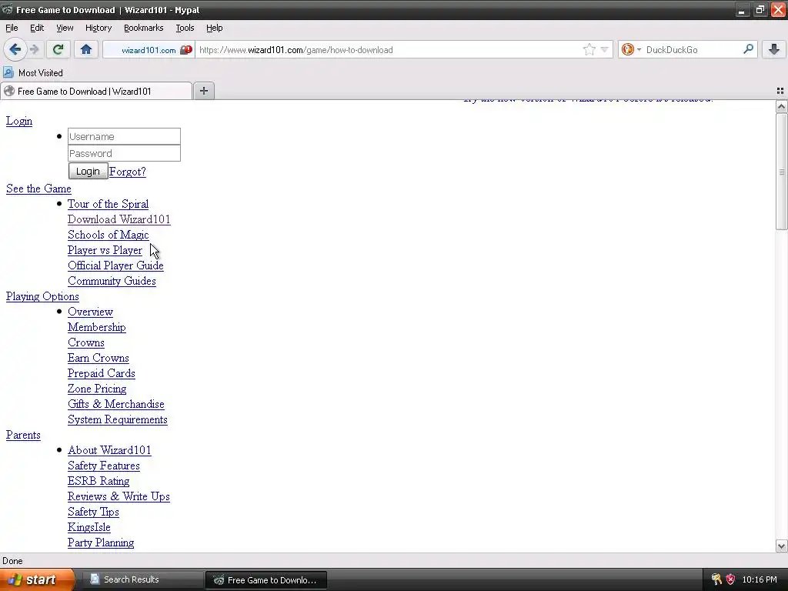Open the Earn Crowns link
Screen dimensions: 788x591
(98, 358)
